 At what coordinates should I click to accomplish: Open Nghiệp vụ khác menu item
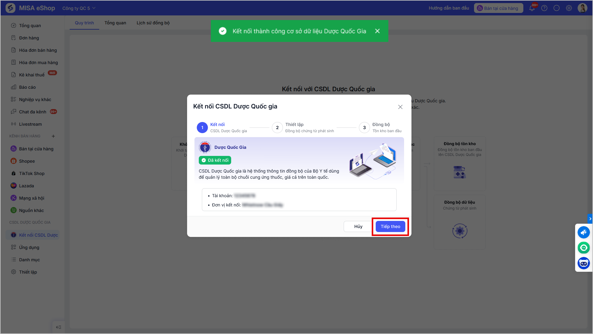click(x=35, y=100)
